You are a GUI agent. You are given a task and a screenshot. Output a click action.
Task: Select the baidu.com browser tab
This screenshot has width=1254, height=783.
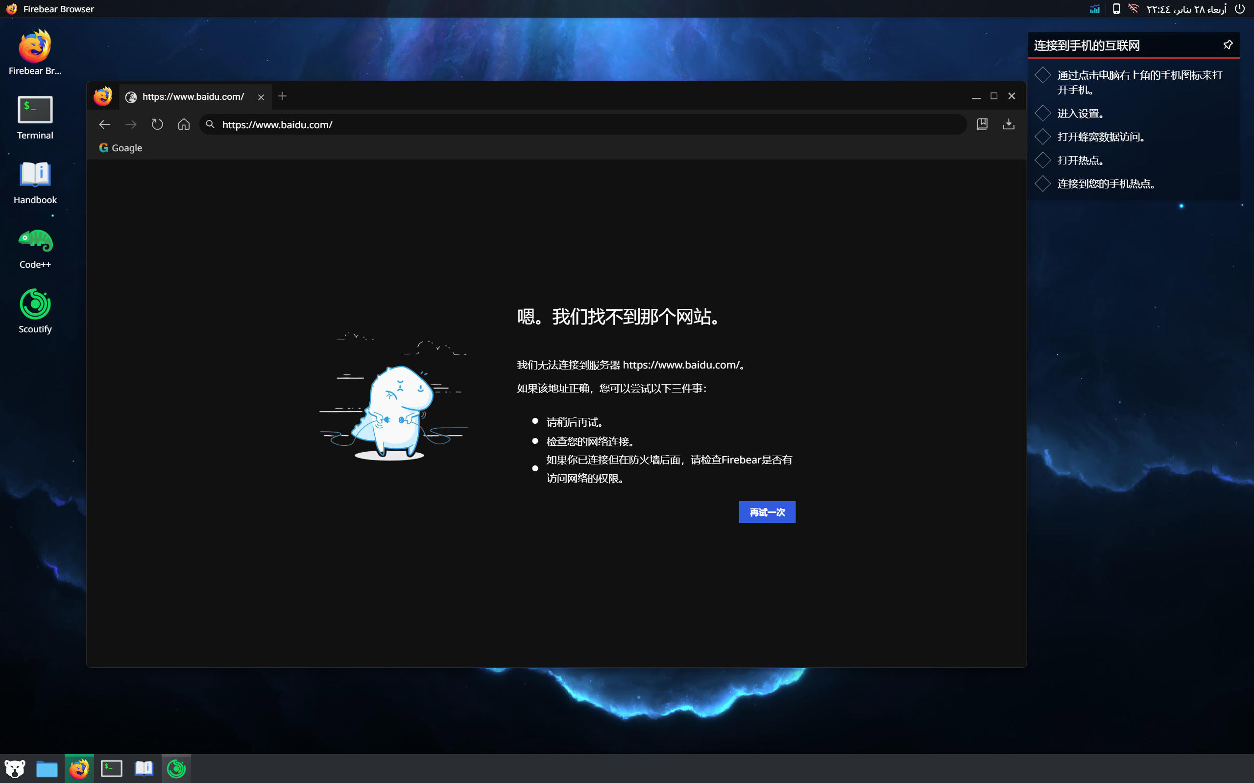pos(193,97)
